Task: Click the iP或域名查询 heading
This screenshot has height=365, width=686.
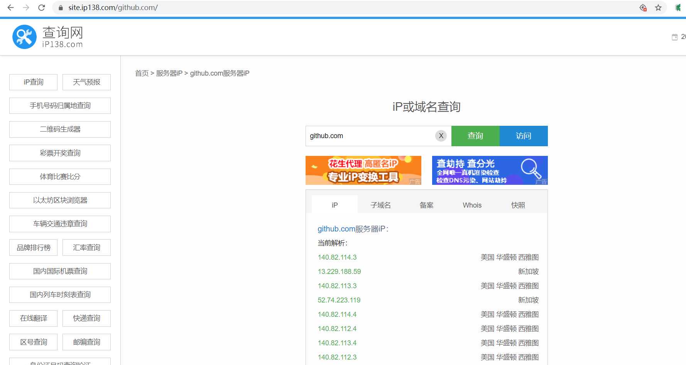Action: pyautogui.click(x=426, y=107)
